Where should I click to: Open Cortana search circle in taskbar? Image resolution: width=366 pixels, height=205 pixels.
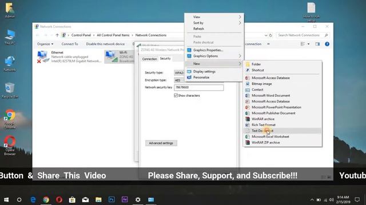coord(19,200)
